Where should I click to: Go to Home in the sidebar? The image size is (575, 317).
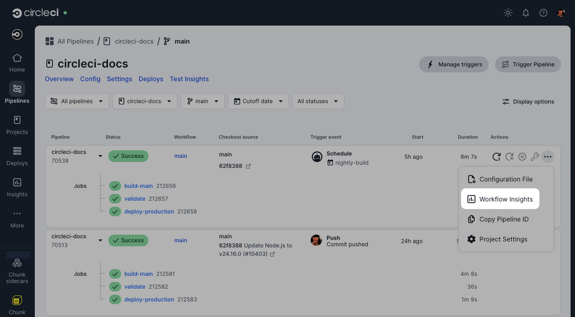click(17, 63)
